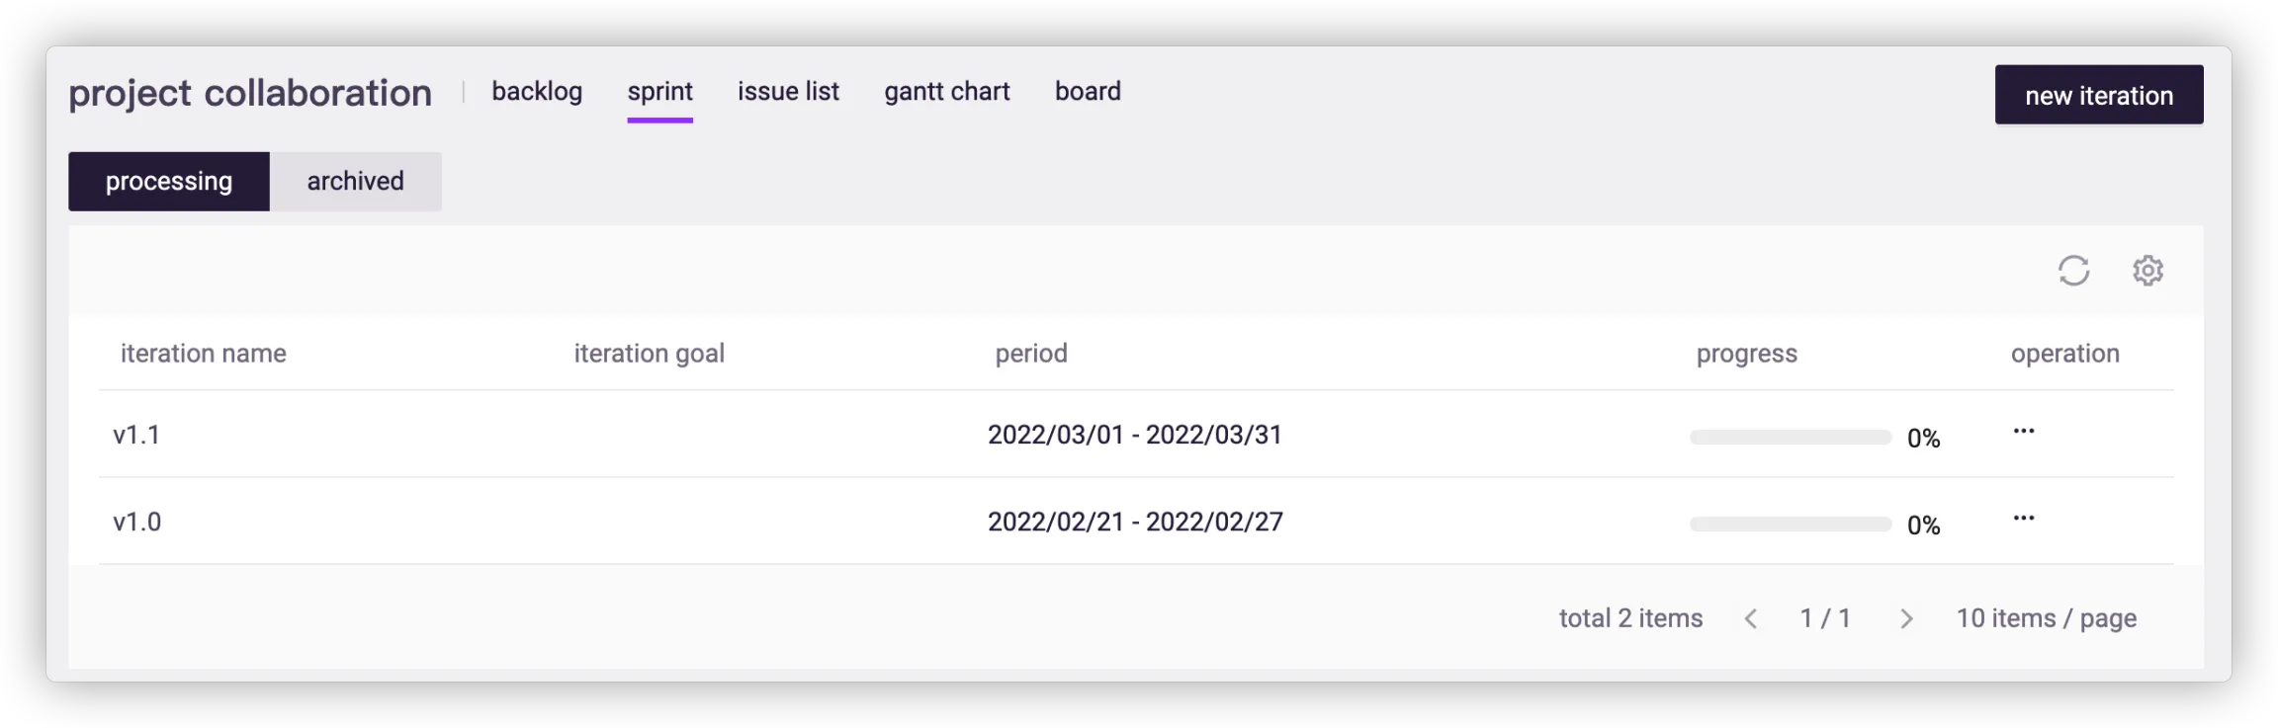
Task: Open the 10 items / page dropdown
Action: (x=2046, y=619)
